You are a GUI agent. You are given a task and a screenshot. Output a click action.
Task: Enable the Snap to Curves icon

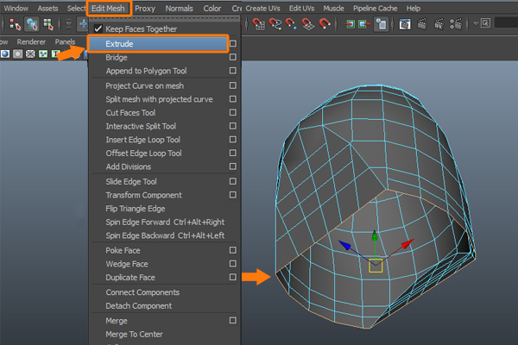[x=275, y=24]
